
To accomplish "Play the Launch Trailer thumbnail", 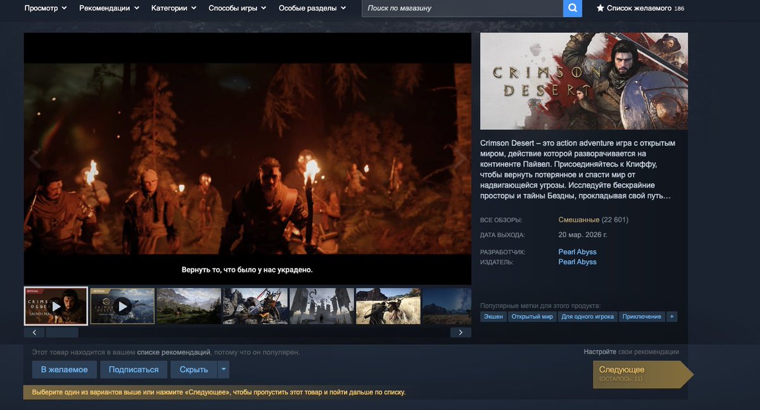I will 56,306.
